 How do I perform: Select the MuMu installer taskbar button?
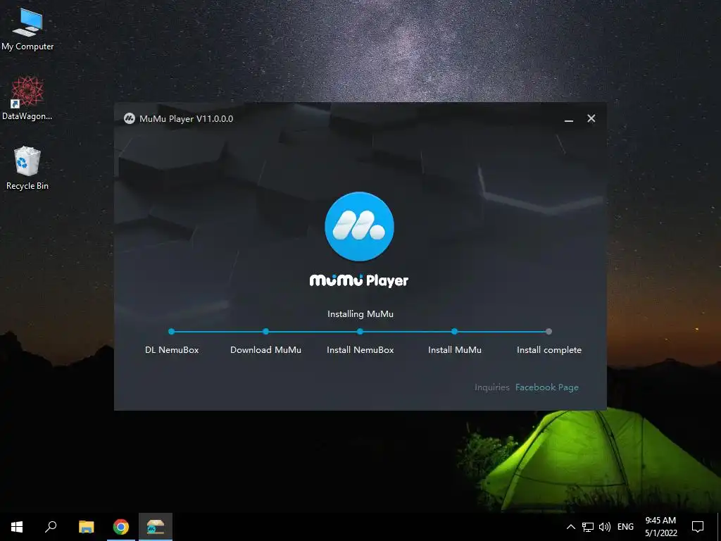156,527
